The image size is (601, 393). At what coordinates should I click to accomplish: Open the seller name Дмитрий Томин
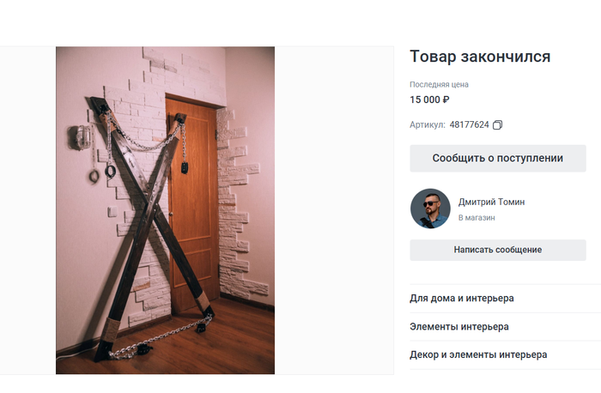click(x=491, y=202)
